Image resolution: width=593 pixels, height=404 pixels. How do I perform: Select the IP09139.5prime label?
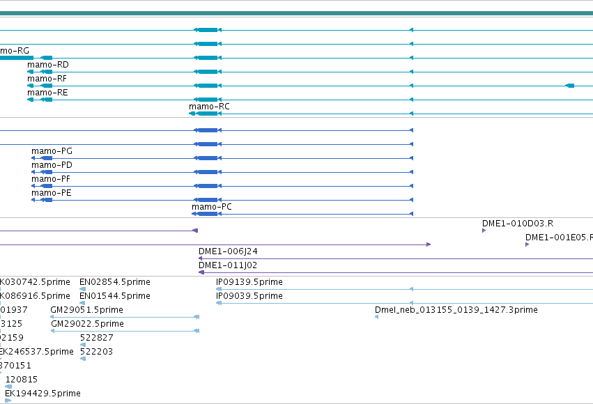(249, 282)
